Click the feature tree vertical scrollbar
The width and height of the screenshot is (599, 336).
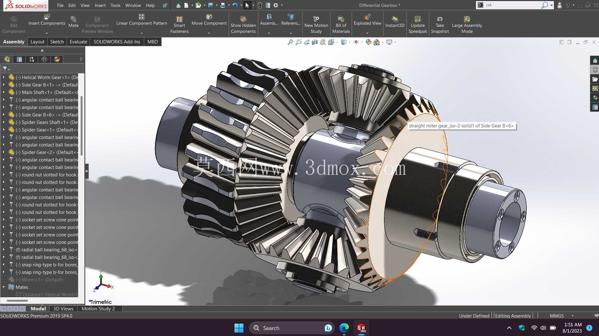82,125
